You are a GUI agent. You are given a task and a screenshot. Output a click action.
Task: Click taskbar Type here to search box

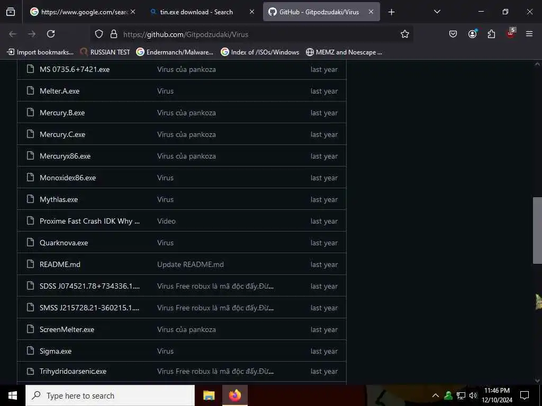coord(110,395)
